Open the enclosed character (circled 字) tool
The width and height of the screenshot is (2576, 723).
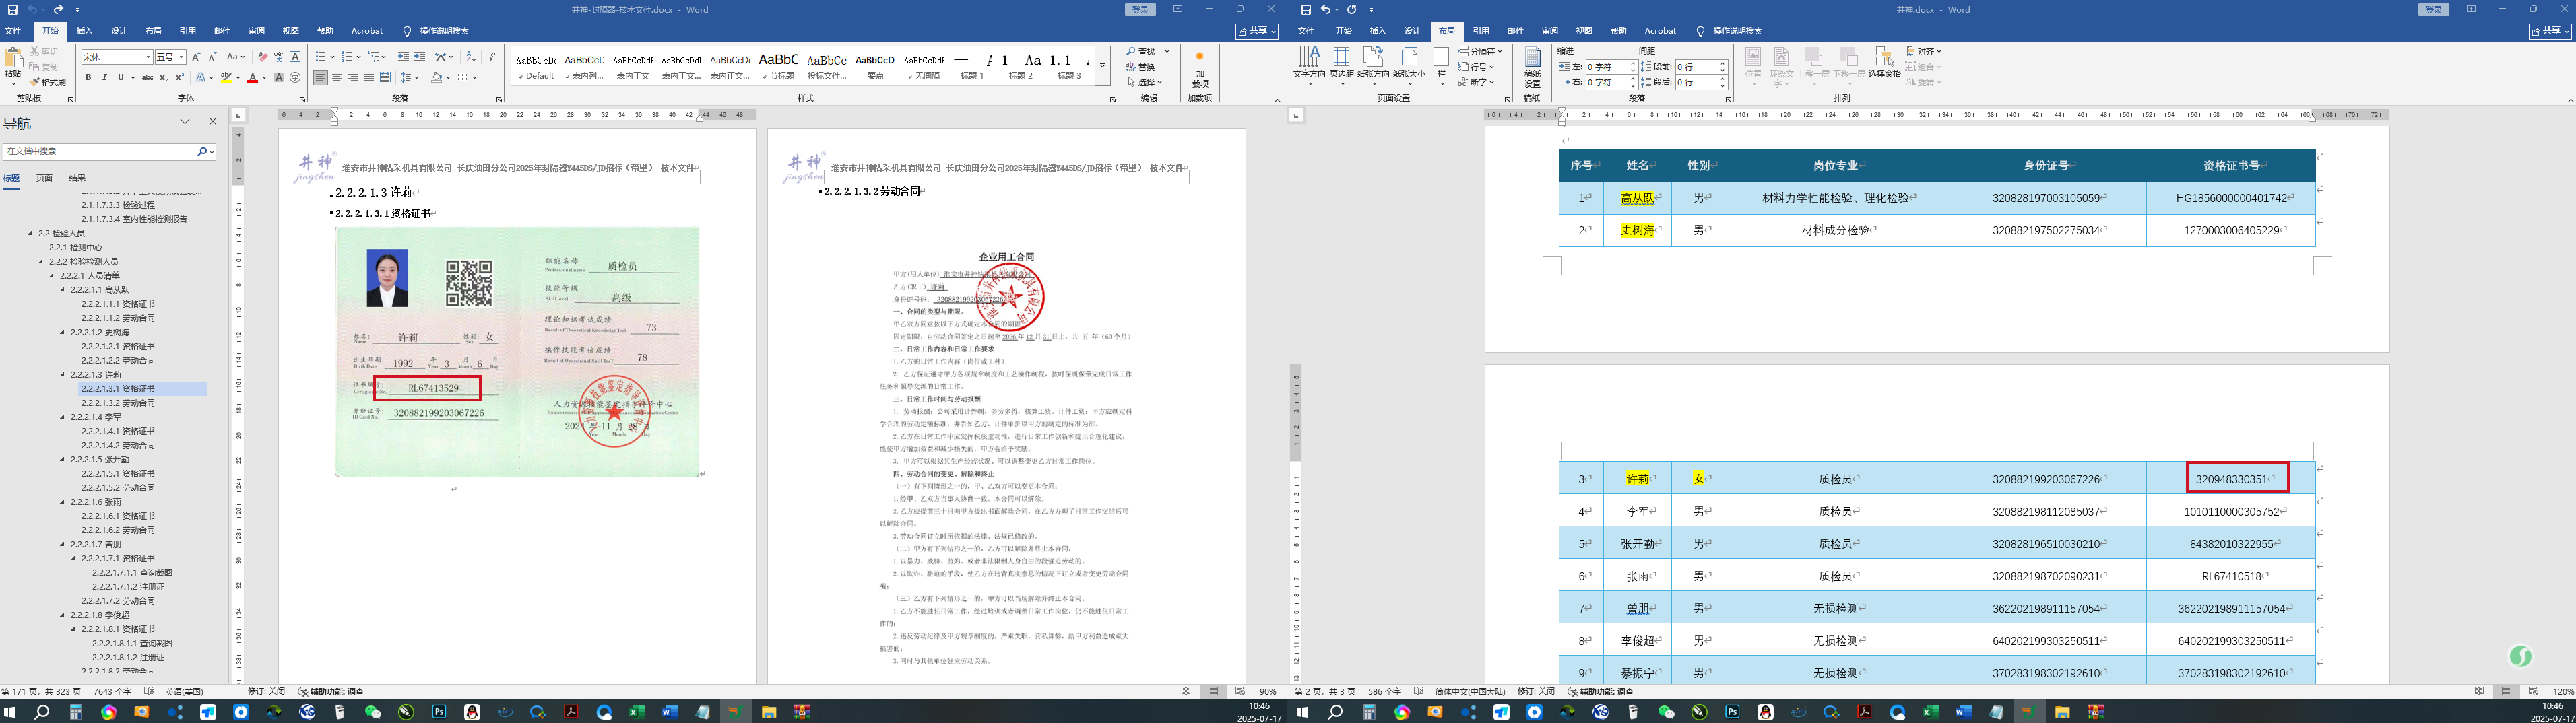[295, 77]
